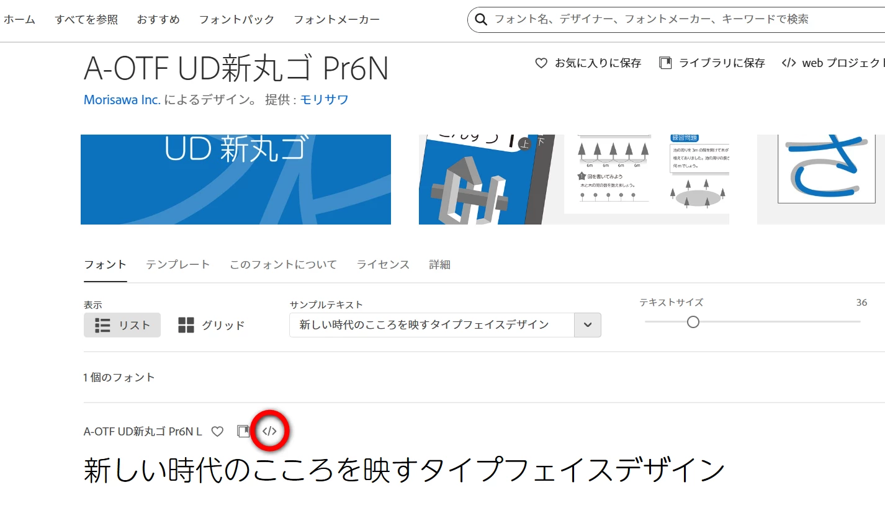This screenshot has width=885, height=508.
Task: Click お気に入りに保存 button text
Action: [598, 63]
